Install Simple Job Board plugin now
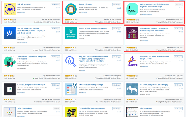The height and width of the screenshot is (117, 186). [x=117, y=5]
